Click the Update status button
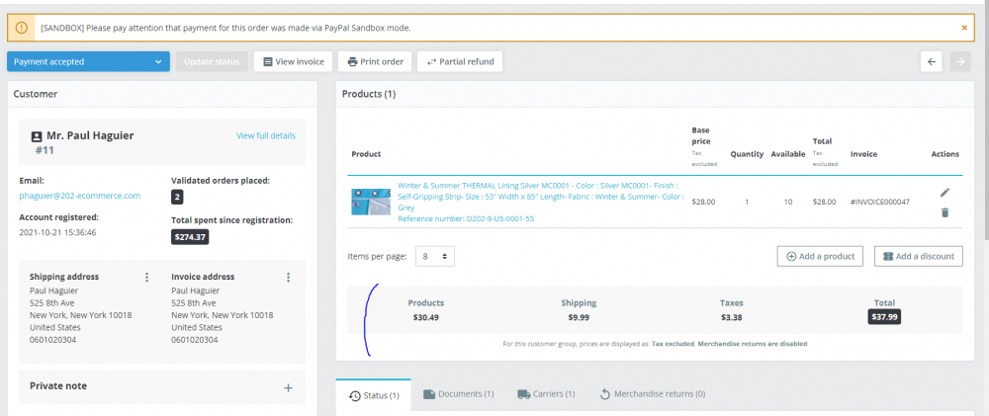989x416 pixels. coord(212,62)
